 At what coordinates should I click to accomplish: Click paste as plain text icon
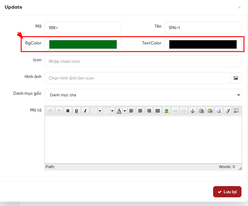201,111
